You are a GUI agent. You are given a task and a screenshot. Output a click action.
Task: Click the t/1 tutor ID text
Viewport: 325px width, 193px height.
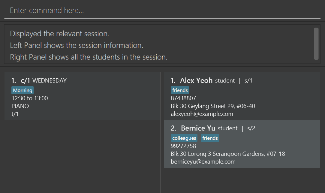[x=16, y=114]
